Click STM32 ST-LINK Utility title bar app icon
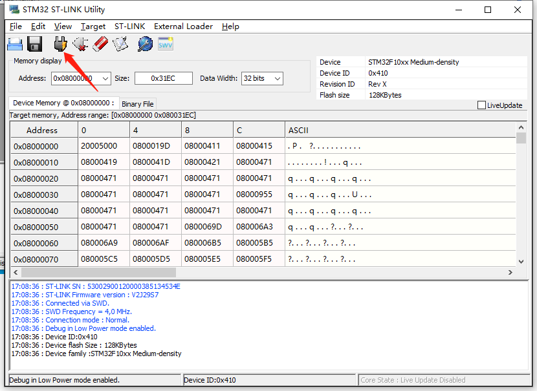This screenshot has height=391, width=537. (x=14, y=10)
